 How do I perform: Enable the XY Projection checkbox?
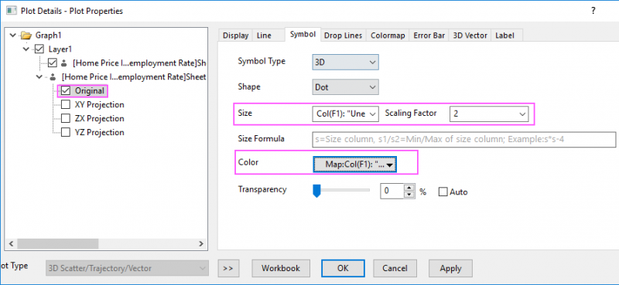[x=66, y=104]
